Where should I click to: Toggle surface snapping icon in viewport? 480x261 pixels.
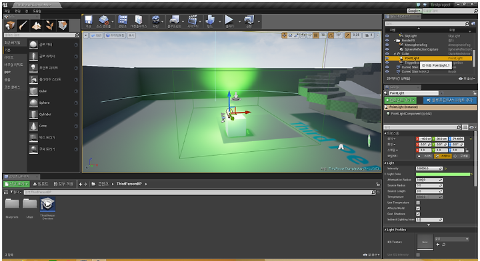point(310,35)
